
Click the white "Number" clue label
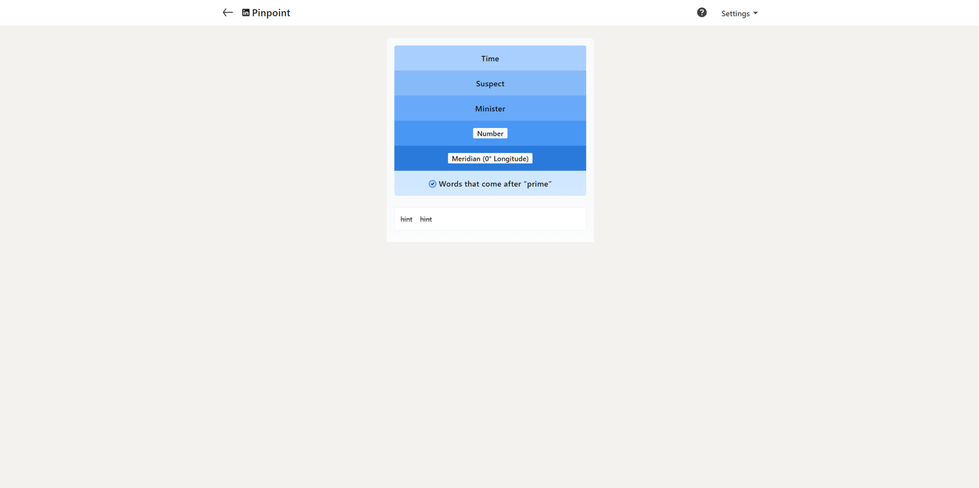(490, 133)
